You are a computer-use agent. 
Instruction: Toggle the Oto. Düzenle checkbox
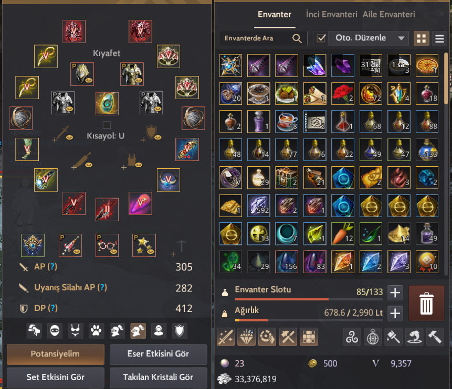pyautogui.click(x=321, y=38)
